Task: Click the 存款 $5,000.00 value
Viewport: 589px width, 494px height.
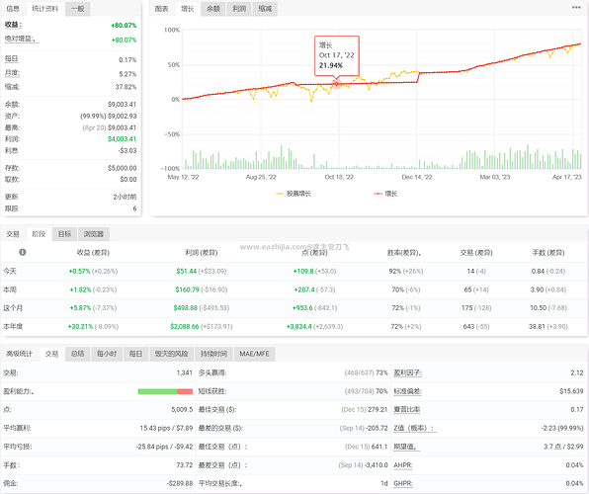Action: click(123, 168)
